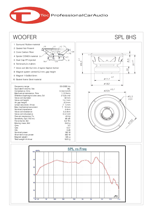Click the ø5,5 hole dimension label

tap(130, 97)
